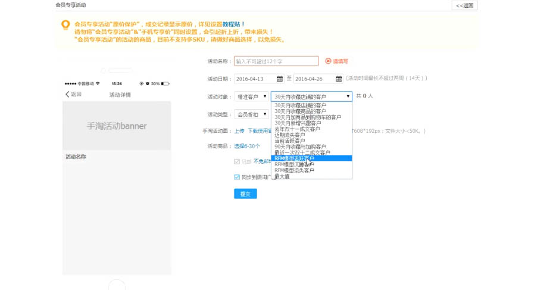The width and height of the screenshot is (559, 290).
Task: Click the 手淘活动banner preview image
Action: click(x=117, y=126)
